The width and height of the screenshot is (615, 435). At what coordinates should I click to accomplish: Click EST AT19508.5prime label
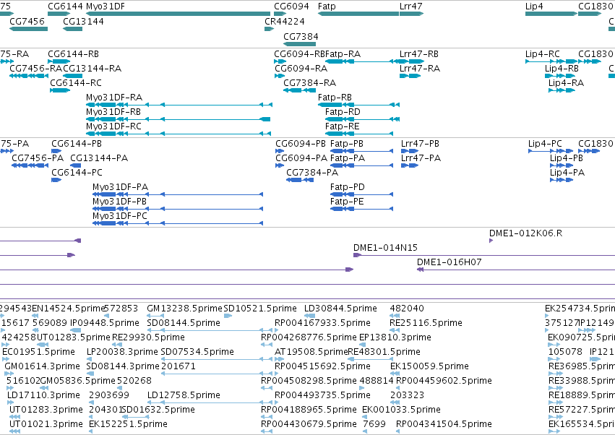coord(311,352)
